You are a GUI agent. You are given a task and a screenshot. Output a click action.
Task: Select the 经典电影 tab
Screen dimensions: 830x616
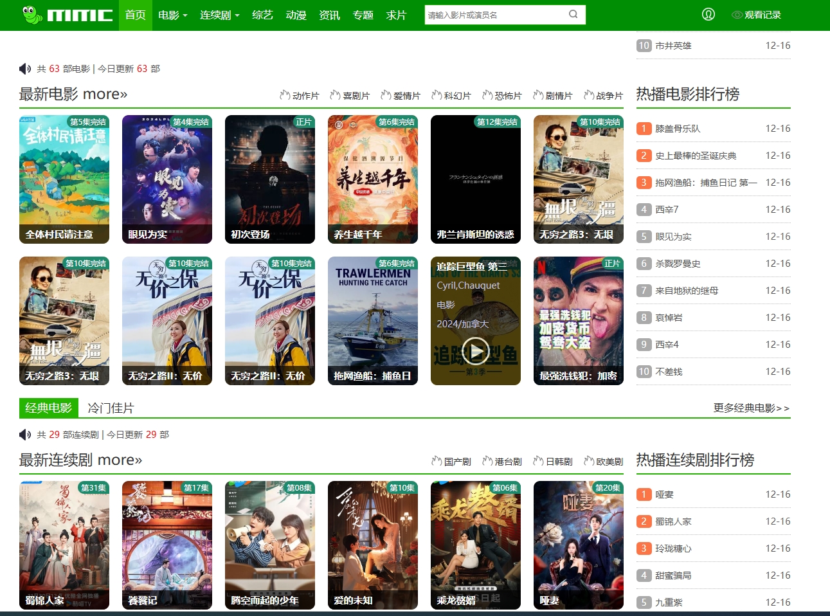(49, 408)
